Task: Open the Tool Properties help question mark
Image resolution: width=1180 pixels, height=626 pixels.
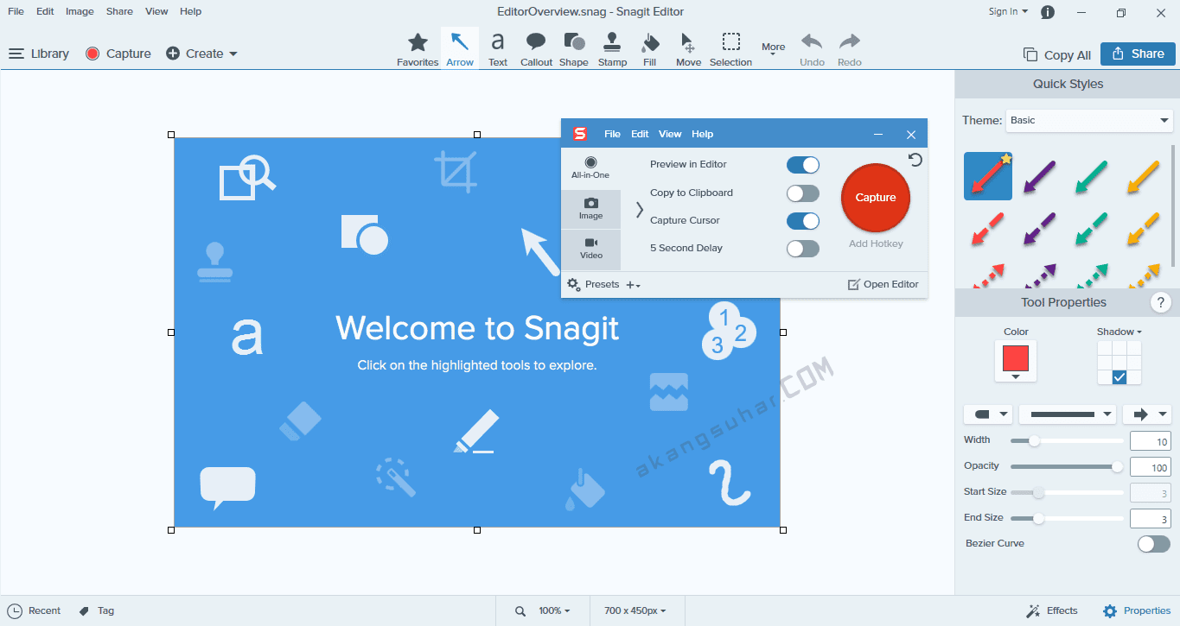Action: [1160, 302]
